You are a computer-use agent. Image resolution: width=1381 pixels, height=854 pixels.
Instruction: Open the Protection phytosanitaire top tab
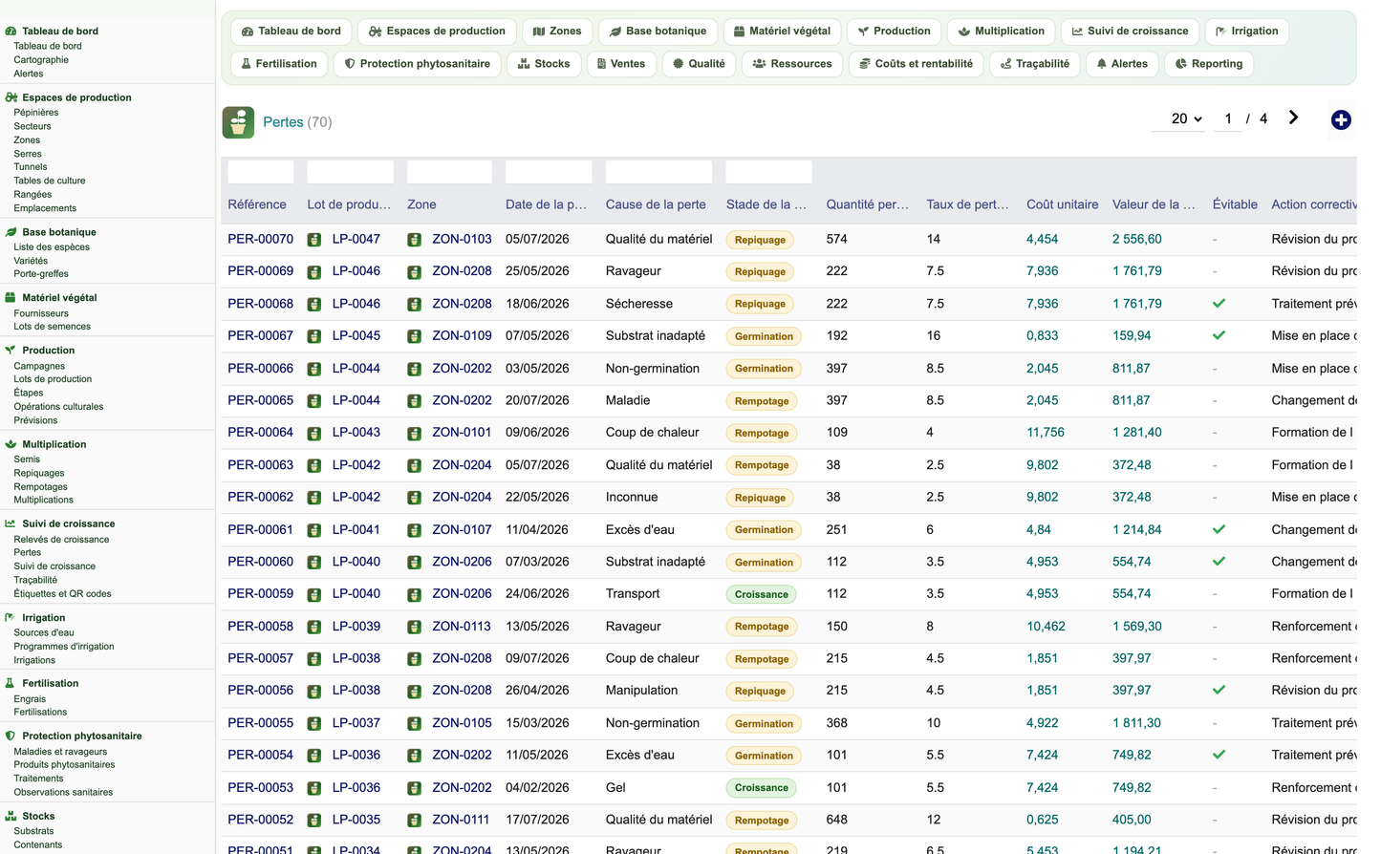pyautogui.click(x=418, y=64)
